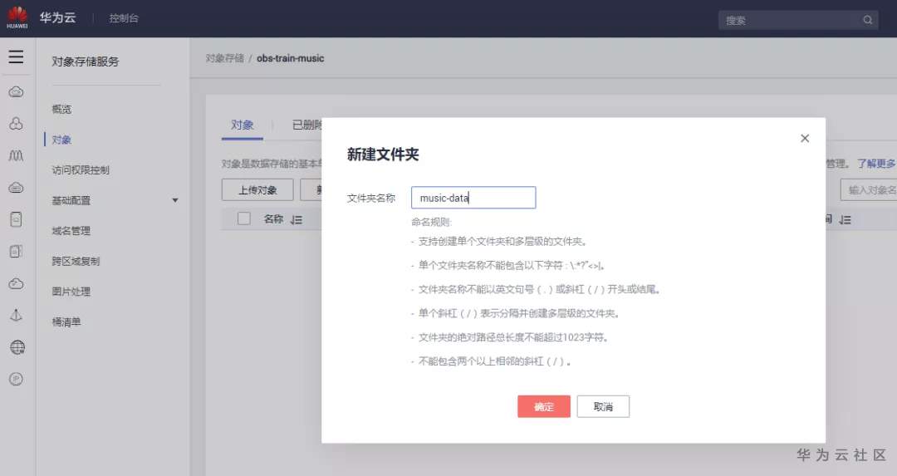Open 访问权限控制 in the side menu

(81, 170)
